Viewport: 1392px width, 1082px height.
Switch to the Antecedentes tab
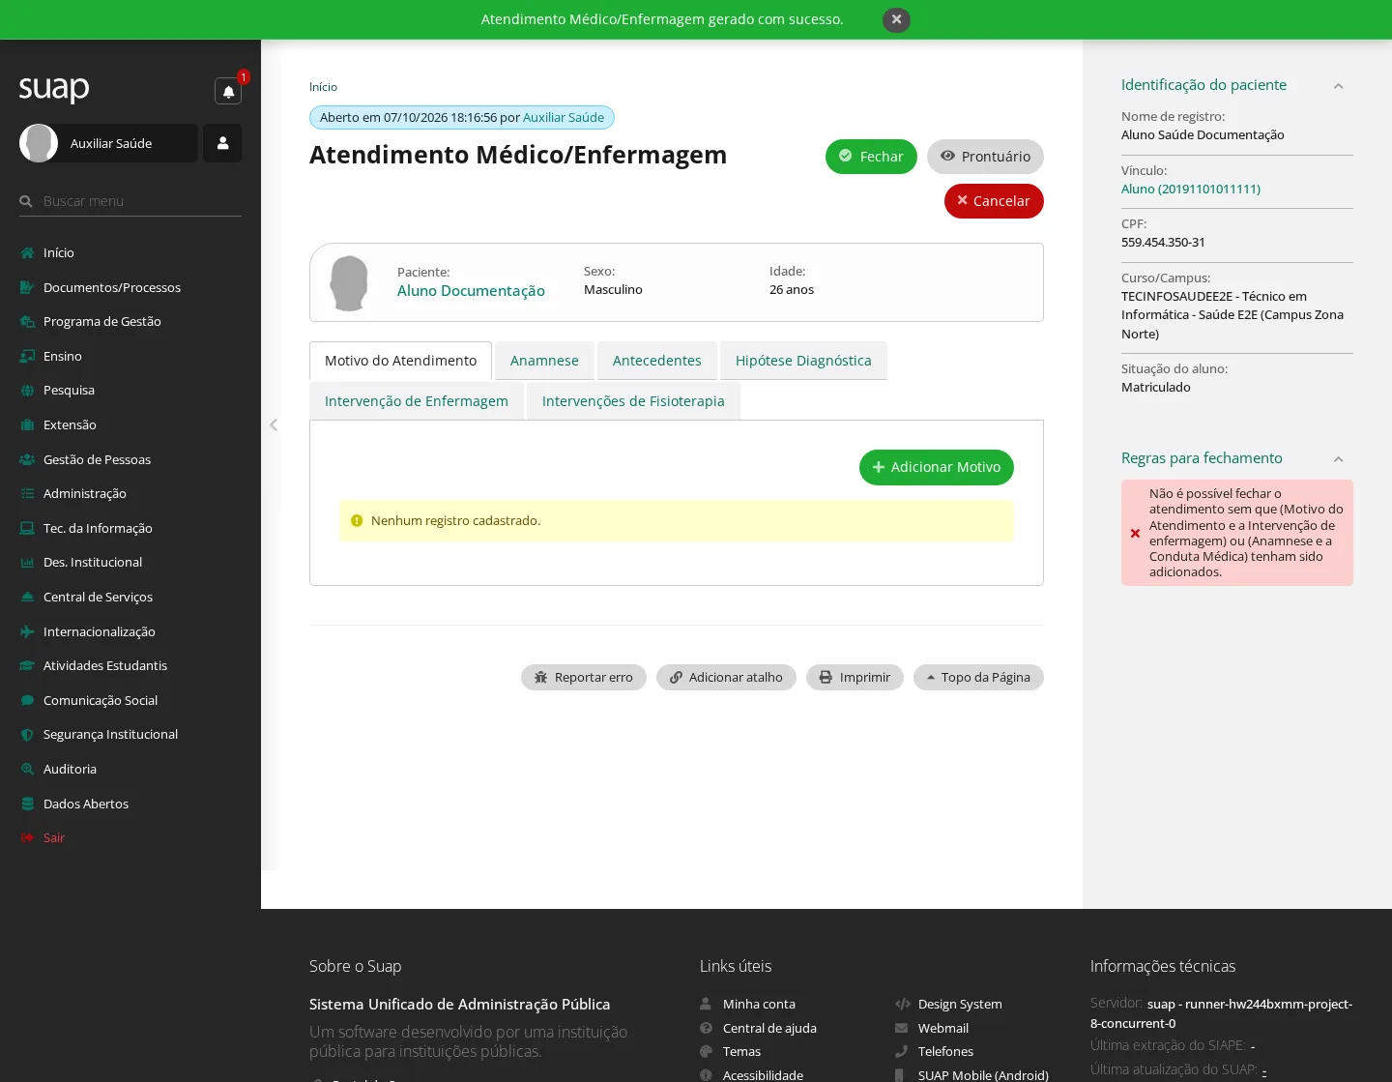(x=657, y=361)
